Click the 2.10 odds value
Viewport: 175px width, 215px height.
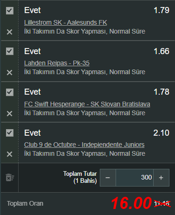[x=161, y=133]
